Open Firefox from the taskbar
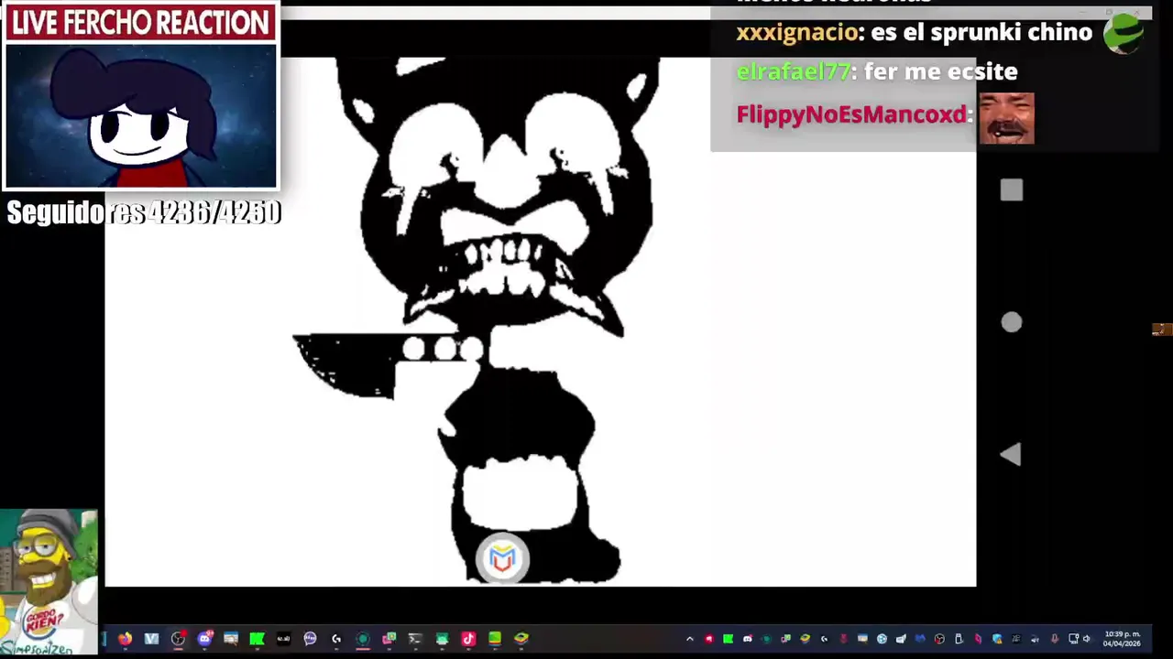Viewport: 1173px width, 659px height. click(x=125, y=639)
